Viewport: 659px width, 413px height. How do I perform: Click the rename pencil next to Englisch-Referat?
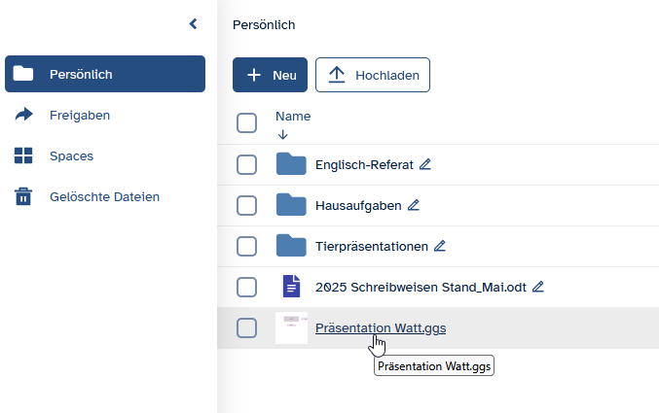tap(424, 164)
